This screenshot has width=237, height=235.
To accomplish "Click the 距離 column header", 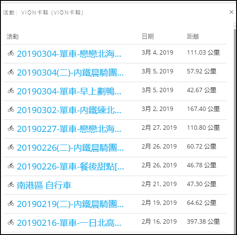I will tap(193, 37).
